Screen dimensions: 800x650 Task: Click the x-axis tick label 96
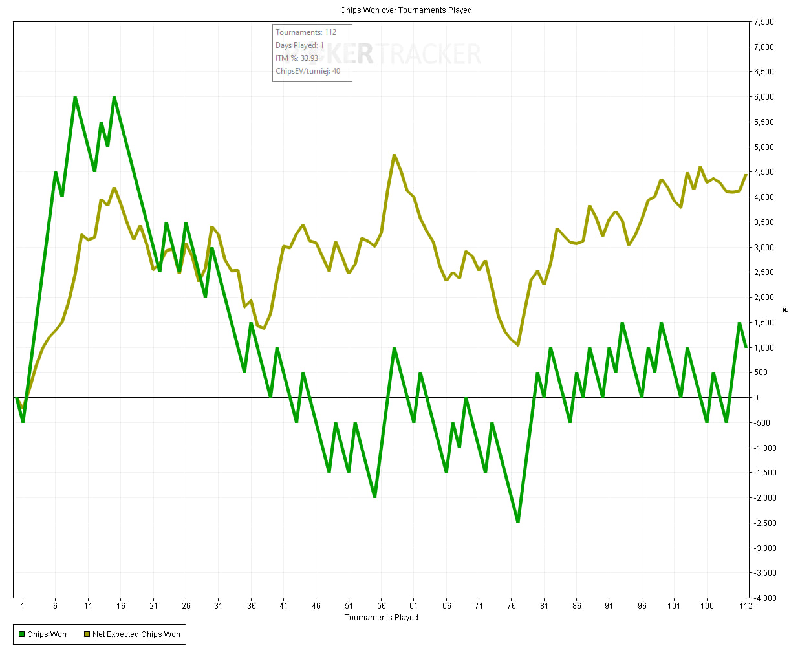click(x=642, y=606)
